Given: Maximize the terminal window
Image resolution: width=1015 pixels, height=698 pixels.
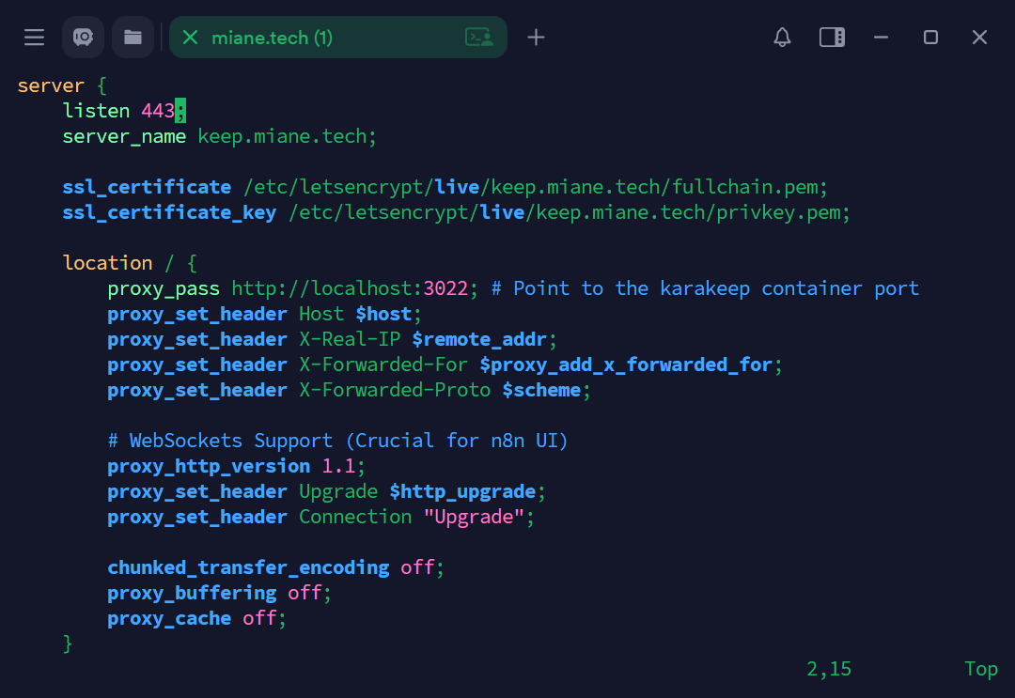Looking at the screenshot, I should [x=930, y=38].
